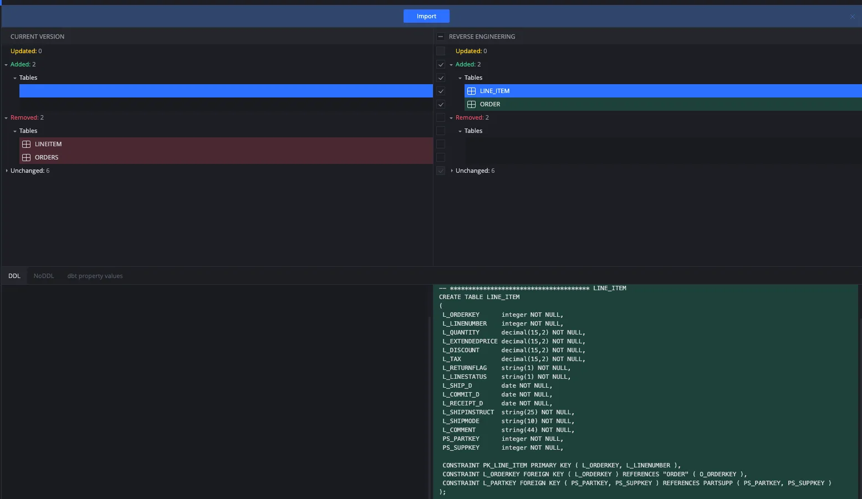Switch to the DDL tab
Image resolution: width=862 pixels, height=499 pixels.
pos(14,276)
